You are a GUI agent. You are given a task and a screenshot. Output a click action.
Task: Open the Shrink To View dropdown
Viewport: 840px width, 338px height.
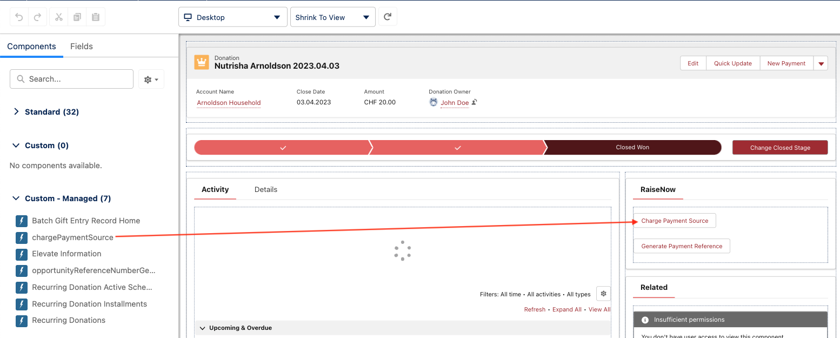[333, 17]
